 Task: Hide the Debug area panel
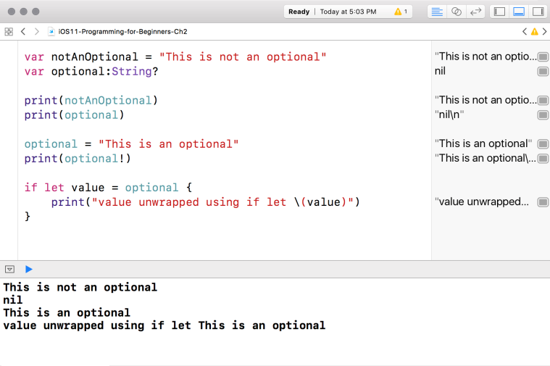click(x=518, y=12)
